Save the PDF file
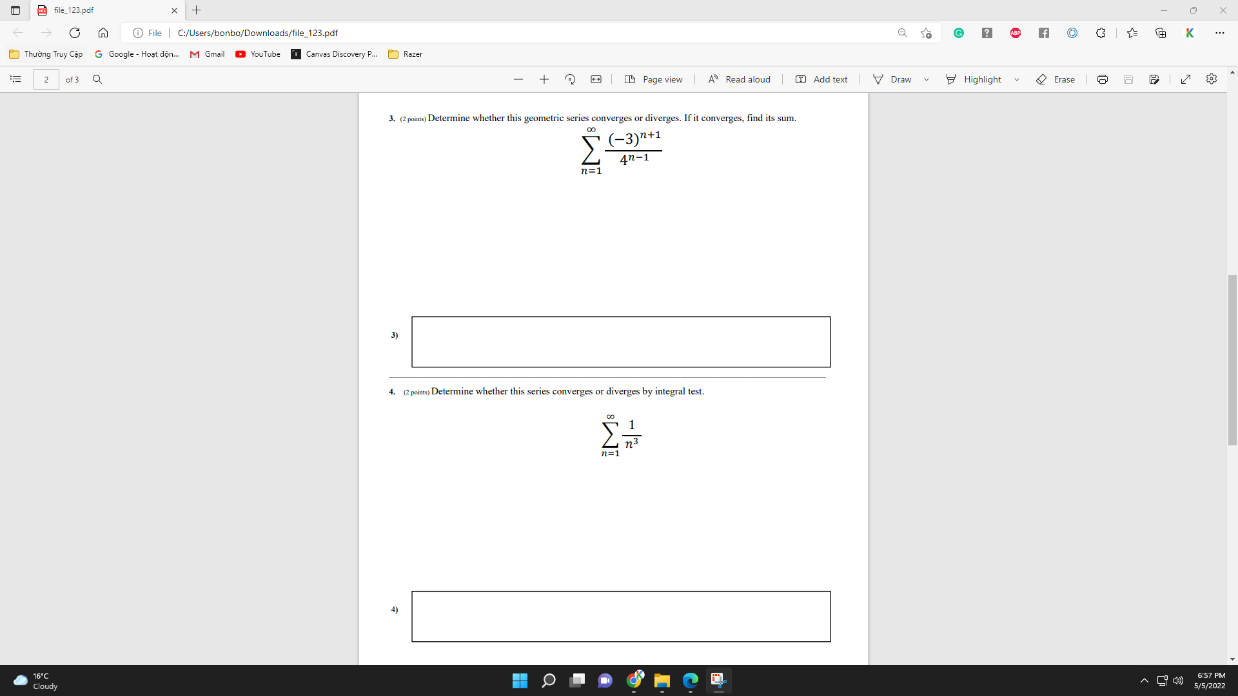Image resolution: width=1238 pixels, height=696 pixels. pos(1128,79)
